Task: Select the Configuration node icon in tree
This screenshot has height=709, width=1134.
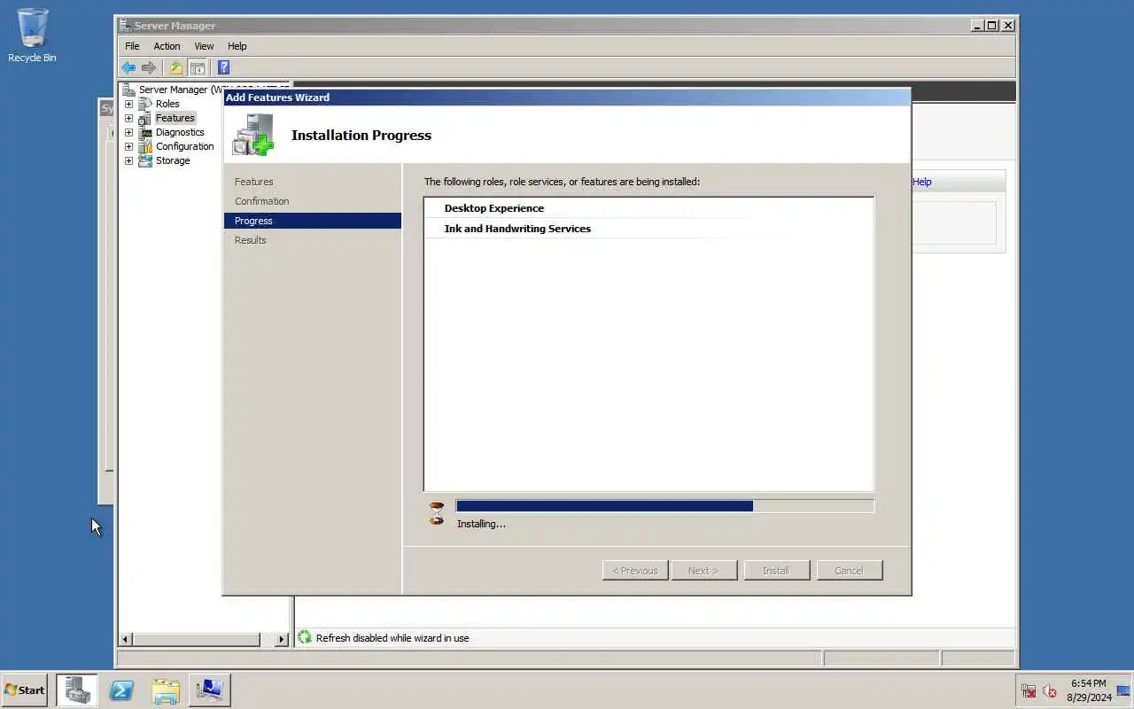Action: (x=145, y=146)
